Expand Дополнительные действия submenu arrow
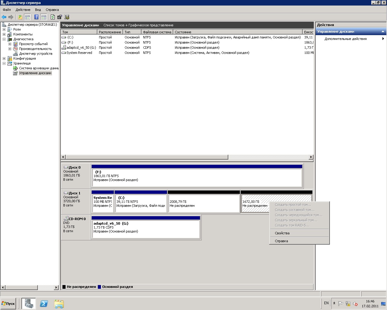 [x=383, y=39]
